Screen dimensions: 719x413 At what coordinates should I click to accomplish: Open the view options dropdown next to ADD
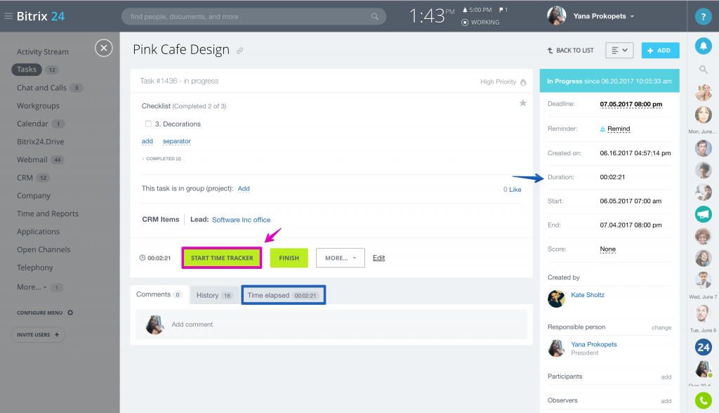click(x=619, y=51)
